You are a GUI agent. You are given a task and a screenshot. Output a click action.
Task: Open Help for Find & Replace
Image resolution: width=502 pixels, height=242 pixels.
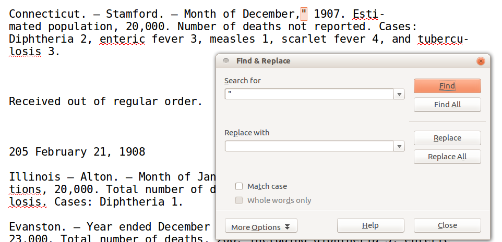point(370,225)
